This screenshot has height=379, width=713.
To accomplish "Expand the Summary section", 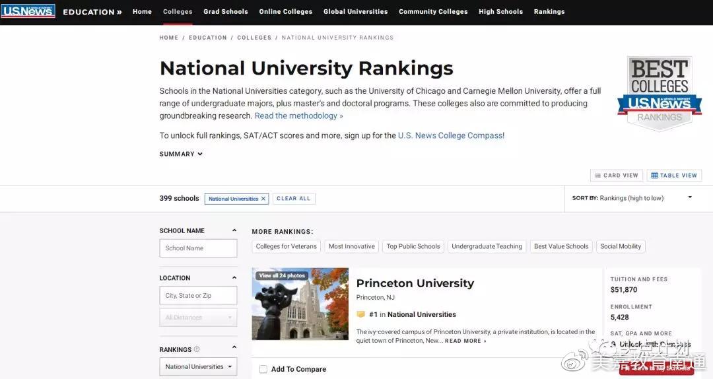I will [181, 154].
